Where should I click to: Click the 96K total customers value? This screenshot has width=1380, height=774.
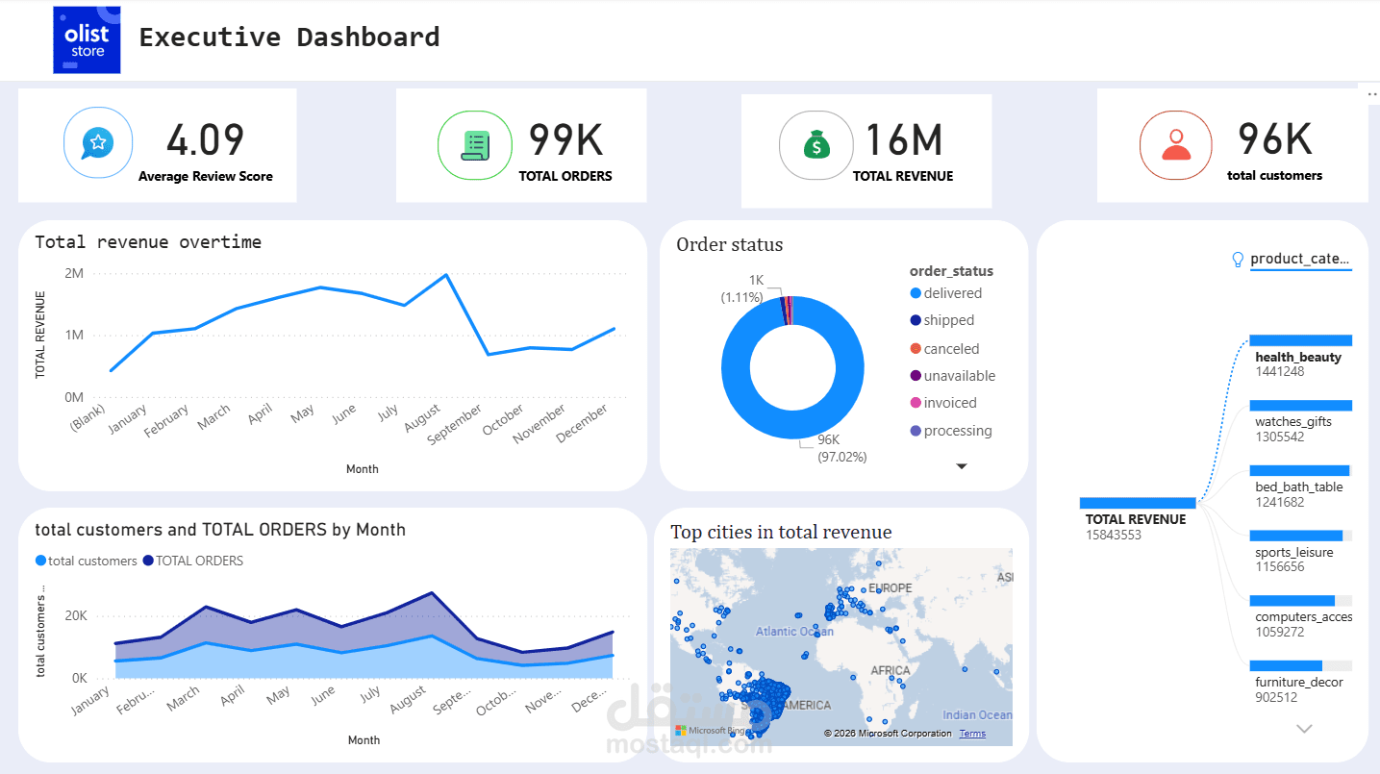1274,139
